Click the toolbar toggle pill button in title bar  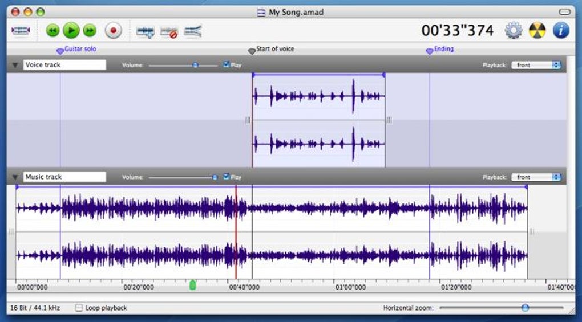point(564,12)
